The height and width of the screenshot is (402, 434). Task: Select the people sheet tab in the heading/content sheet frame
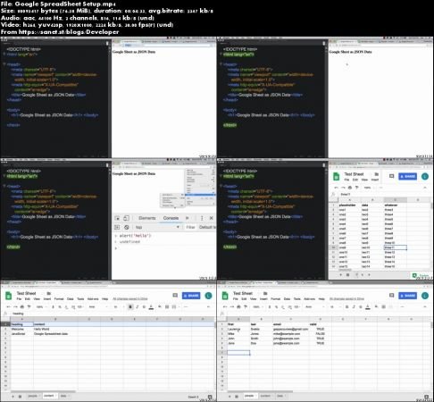click(33, 396)
